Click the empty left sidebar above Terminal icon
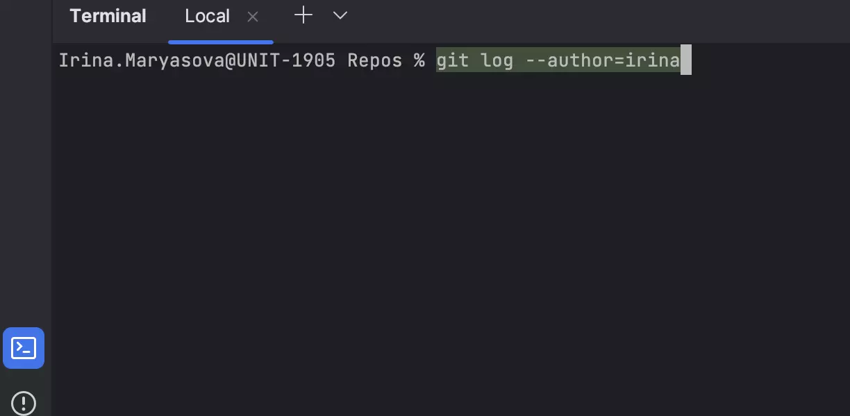Viewport: 850px width, 416px height. click(x=26, y=173)
